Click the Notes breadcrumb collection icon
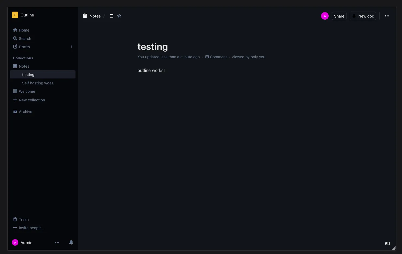 point(85,16)
